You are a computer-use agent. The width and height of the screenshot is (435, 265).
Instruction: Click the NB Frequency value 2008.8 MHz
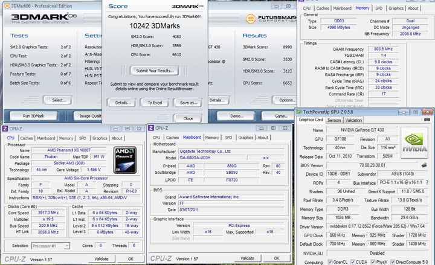pos(410,34)
